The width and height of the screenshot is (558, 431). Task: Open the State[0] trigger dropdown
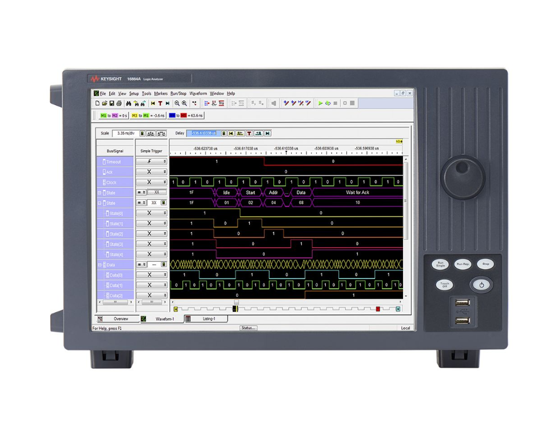[x=165, y=214]
